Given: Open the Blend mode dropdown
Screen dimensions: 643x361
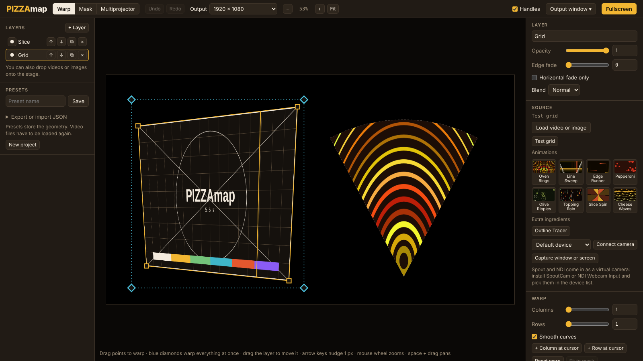Looking at the screenshot, I should click(564, 90).
